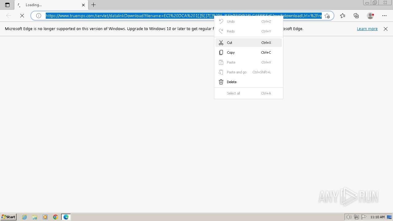Open File Explorer from taskbar
Screen dimensions: 393x221
pyautogui.click(x=35, y=217)
